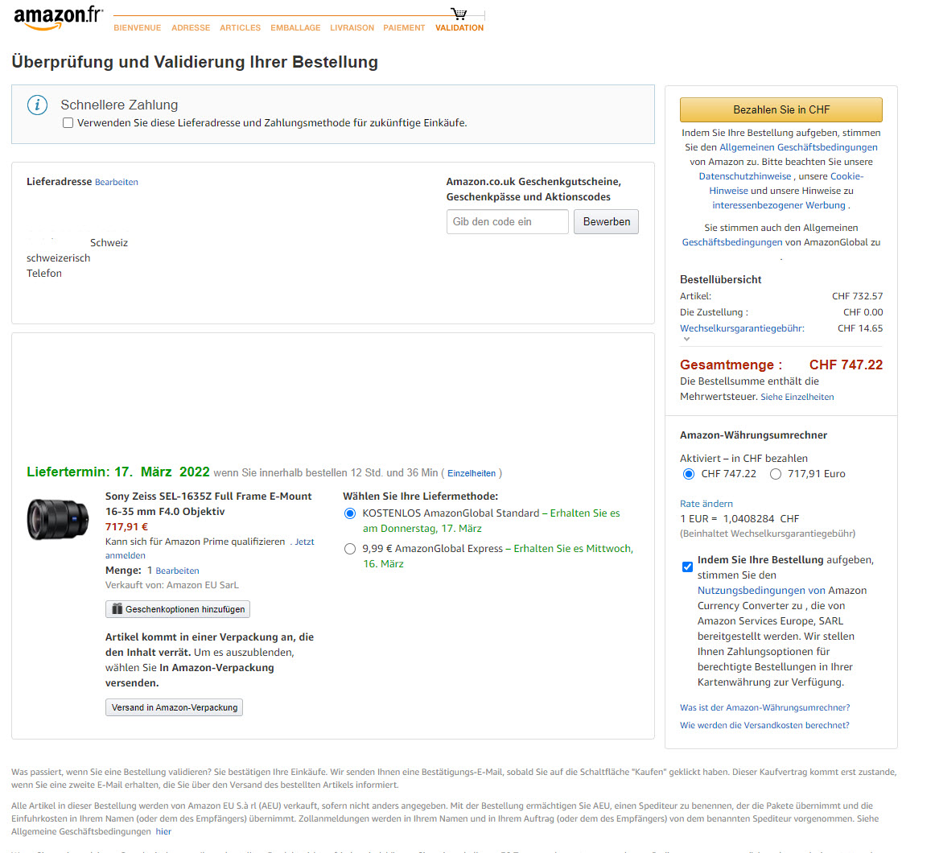Select KOSTENLOS AmazonGlobal Standard delivery

tap(350, 513)
